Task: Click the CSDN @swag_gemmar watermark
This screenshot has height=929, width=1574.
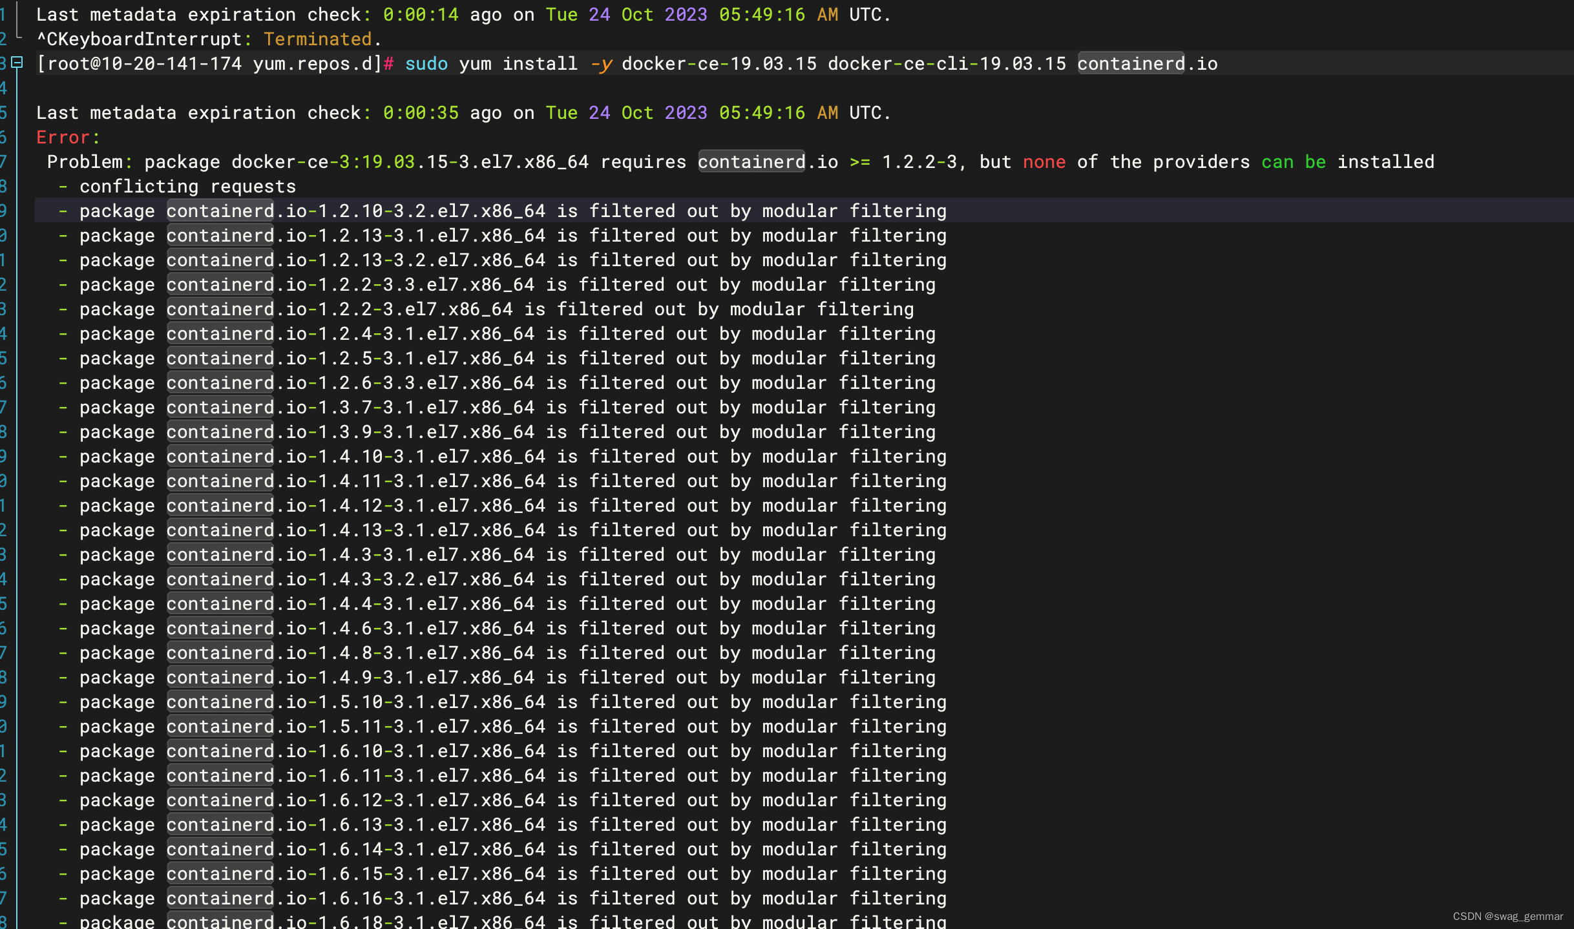Action: pyautogui.click(x=1507, y=916)
